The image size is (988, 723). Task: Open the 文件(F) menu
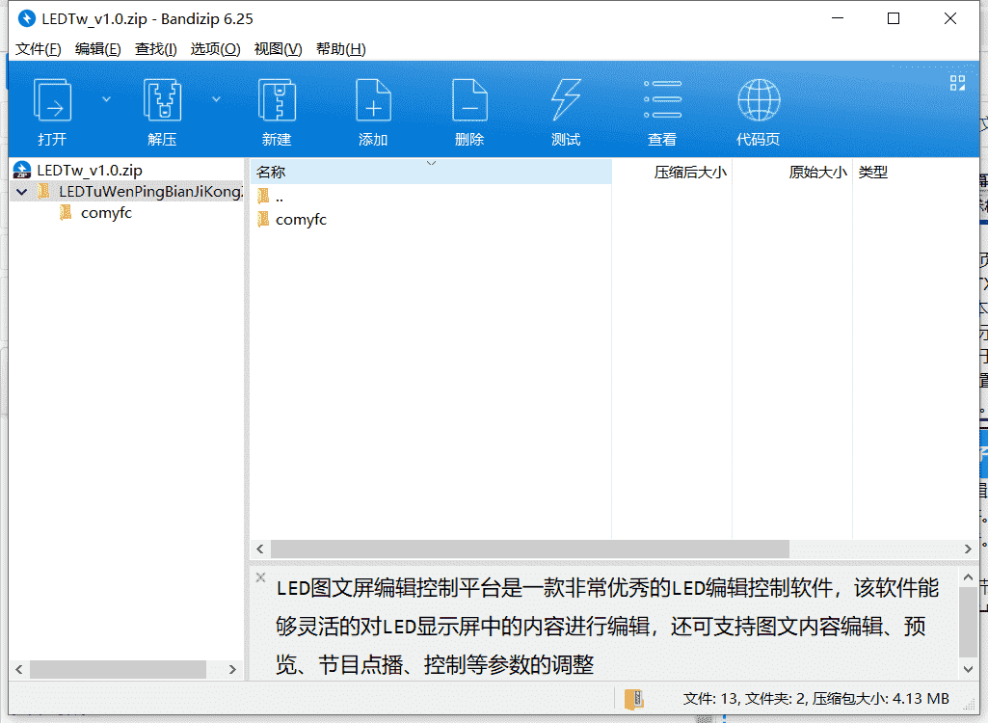pos(39,49)
